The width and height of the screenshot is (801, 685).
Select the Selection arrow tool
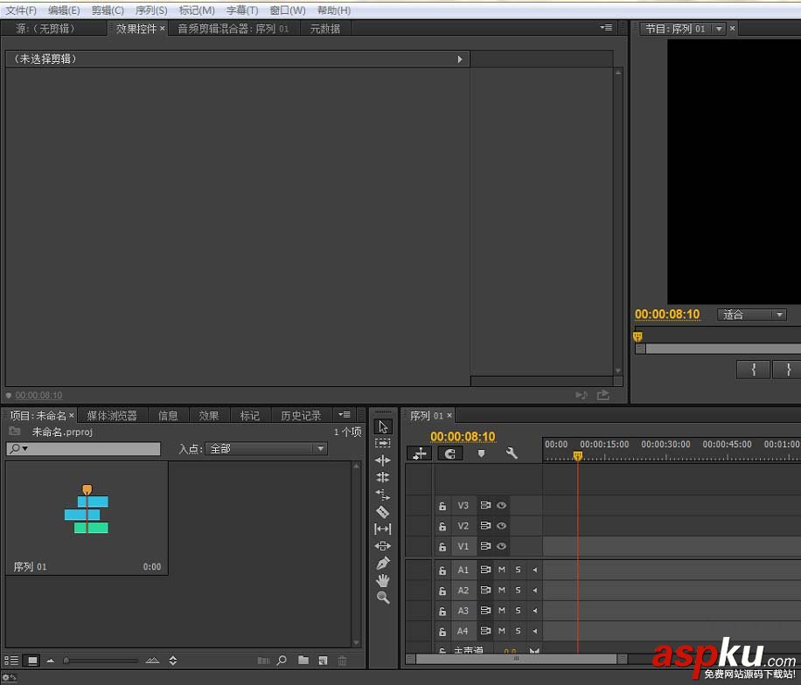(383, 426)
